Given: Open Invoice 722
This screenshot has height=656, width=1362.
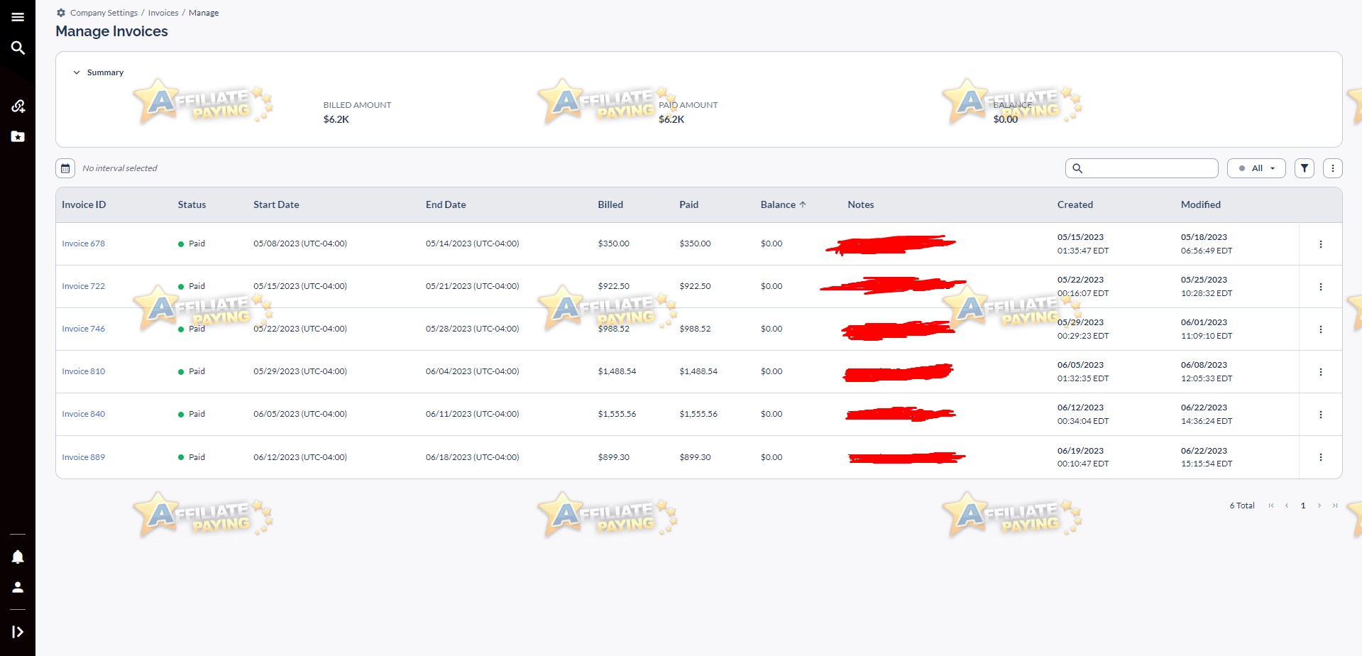Looking at the screenshot, I should 83,286.
